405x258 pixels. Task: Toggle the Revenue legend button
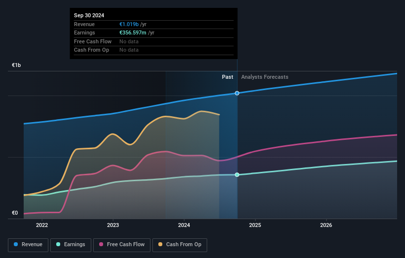28,245
